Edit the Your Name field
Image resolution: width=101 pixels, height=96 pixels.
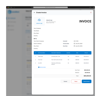pyautogui.click(x=36, y=31)
